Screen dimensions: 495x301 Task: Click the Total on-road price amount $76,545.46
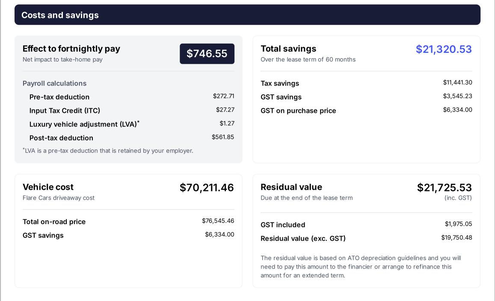click(x=218, y=221)
